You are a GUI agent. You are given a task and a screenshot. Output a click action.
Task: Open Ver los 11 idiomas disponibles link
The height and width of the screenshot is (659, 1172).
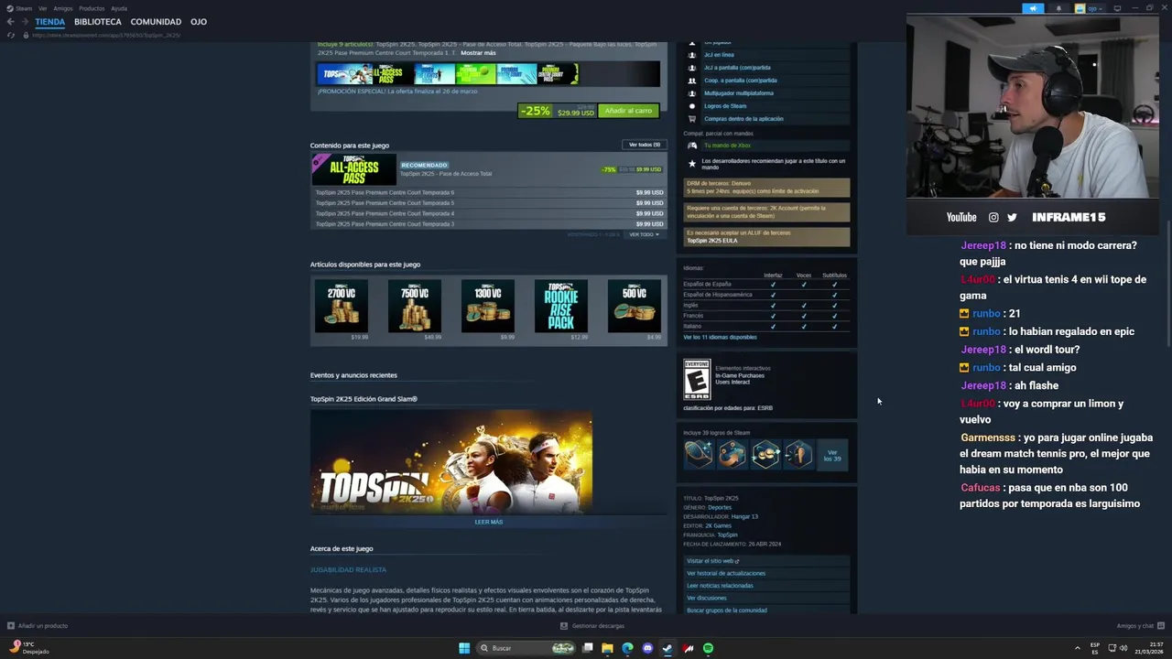pos(720,337)
